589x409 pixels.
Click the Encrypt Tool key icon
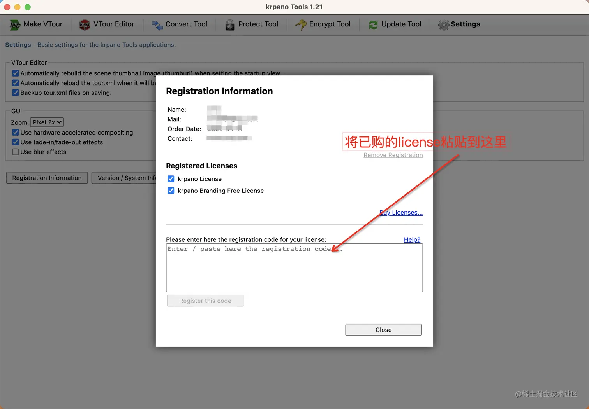(301, 25)
